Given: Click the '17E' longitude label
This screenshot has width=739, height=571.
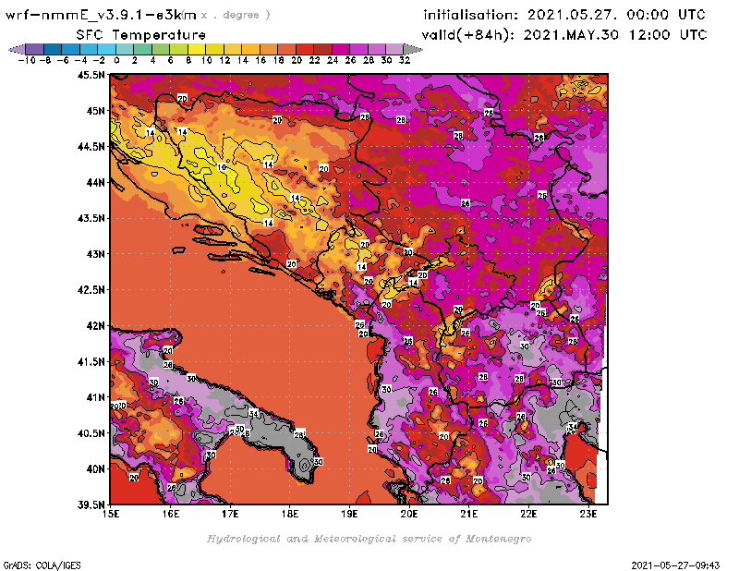Looking at the screenshot, I should coord(230,514).
